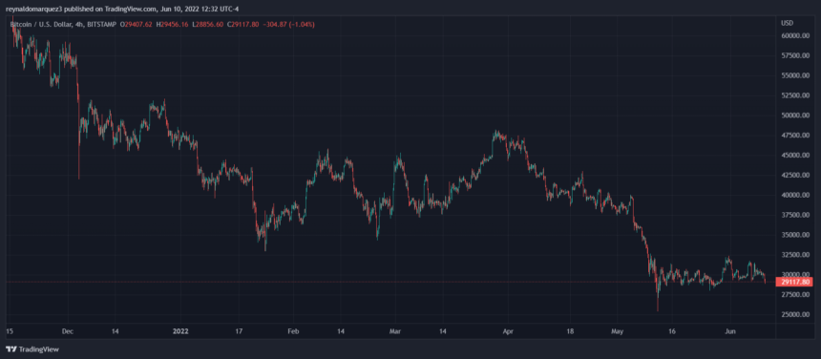Click the USD currency label on axis
The height and width of the screenshot is (359, 821).
[x=786, y=23]
